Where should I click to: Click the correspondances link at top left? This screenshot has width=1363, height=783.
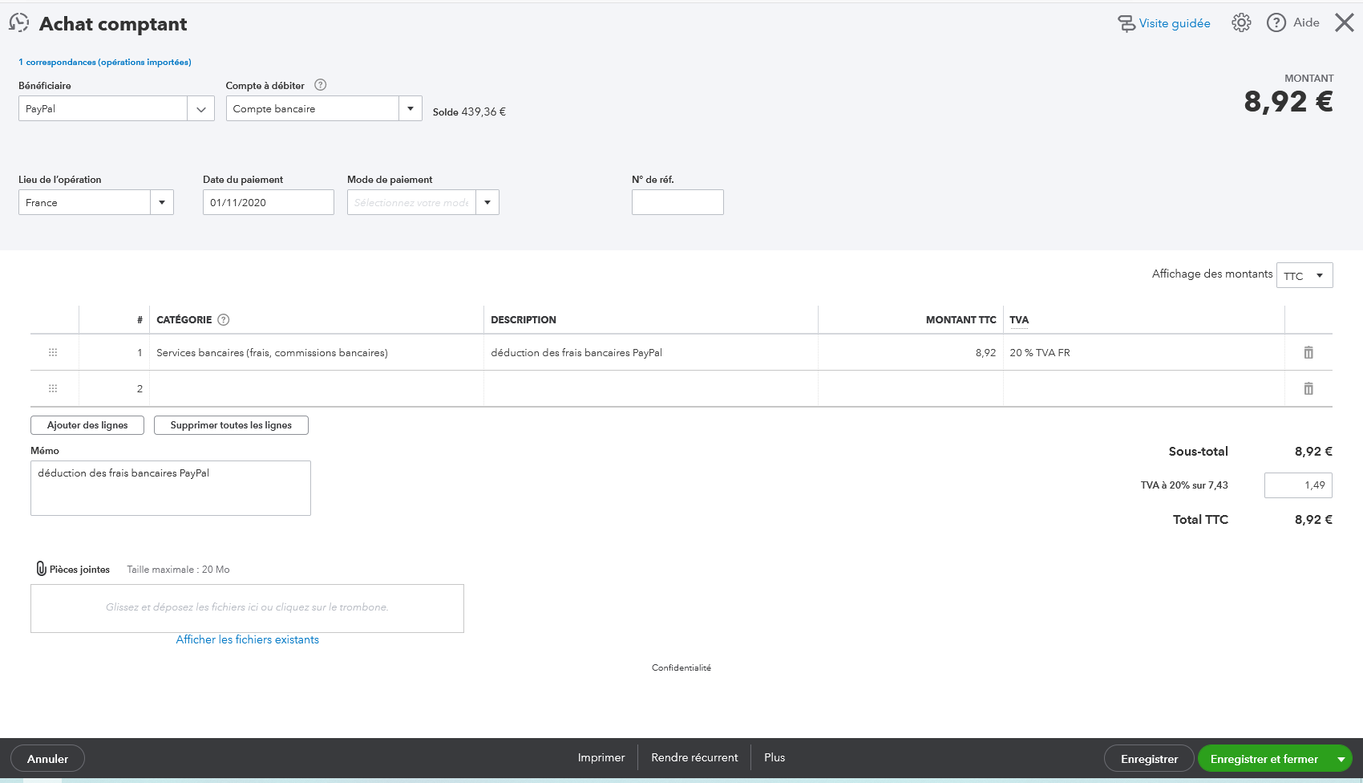click(104, 62)
